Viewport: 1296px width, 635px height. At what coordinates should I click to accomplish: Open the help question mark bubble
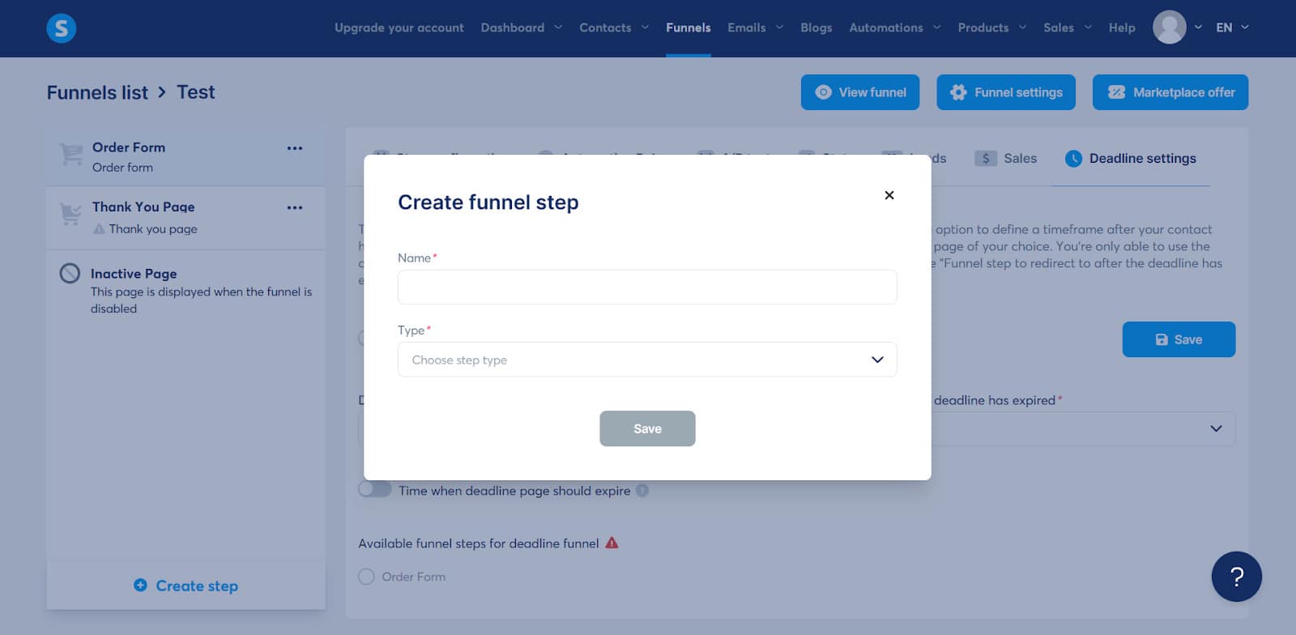(x=1236, y=577)
